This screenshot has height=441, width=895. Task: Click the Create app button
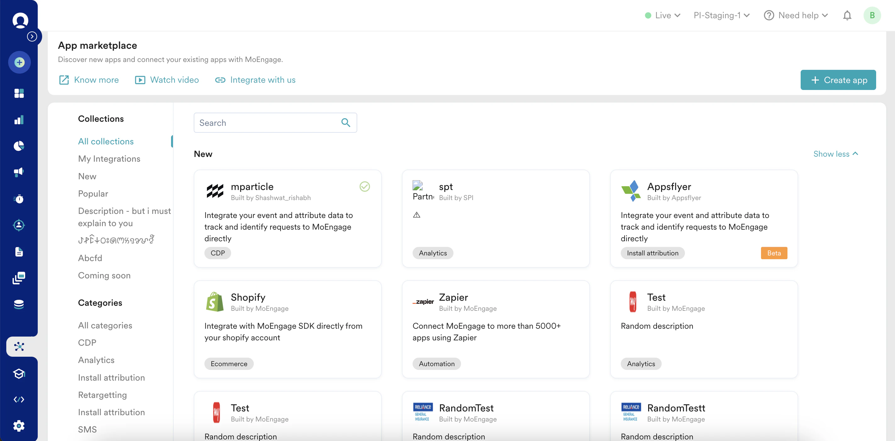(838, 80)
